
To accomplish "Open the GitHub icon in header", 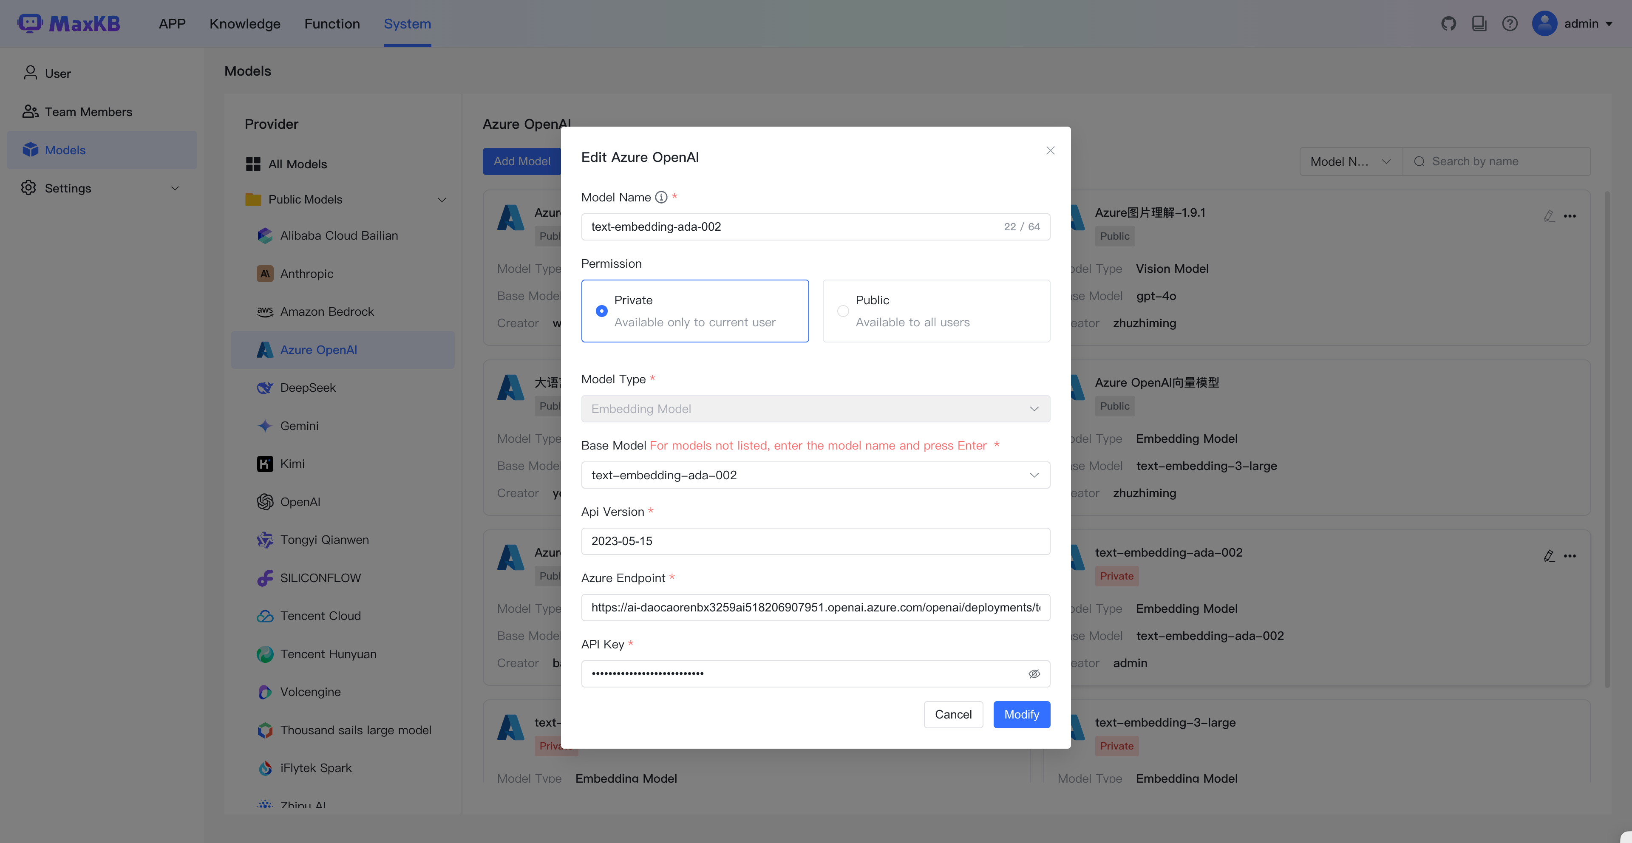I will click(1448, 23).
